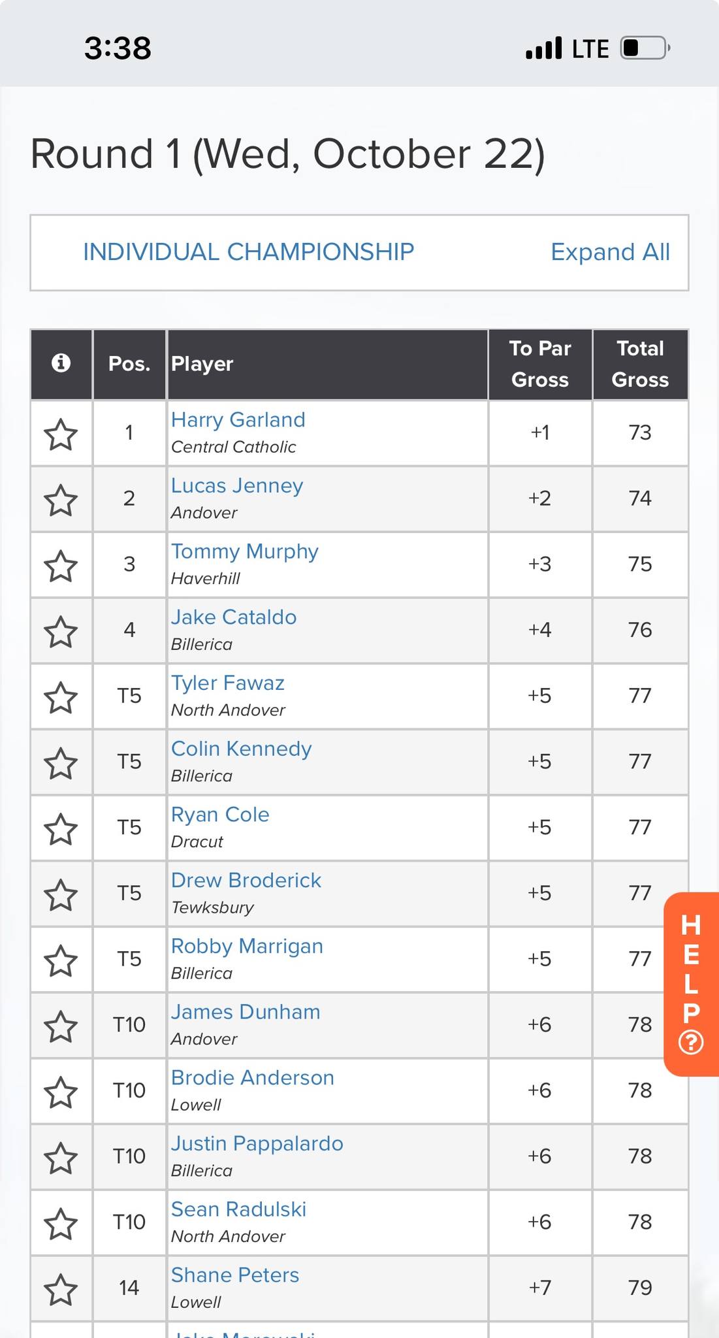Star Tommy Murphy's leaderboard row
Image resolution: width=719 pixels, height=1338 pixels.
pyautogui.click(x=61, y=566)
